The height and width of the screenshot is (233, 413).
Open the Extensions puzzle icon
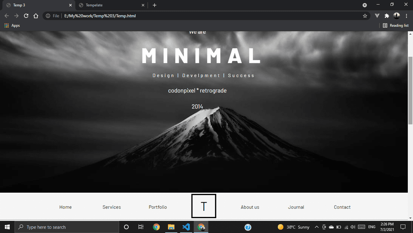pos(387,16)
